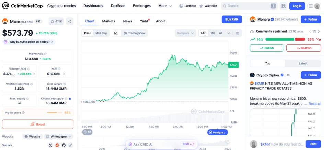The image size is (324, 150).
Task: Open the News tab
Action: (127, 21)
